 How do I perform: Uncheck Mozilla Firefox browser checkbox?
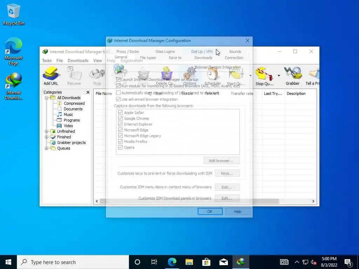click(x=121, y=142)
